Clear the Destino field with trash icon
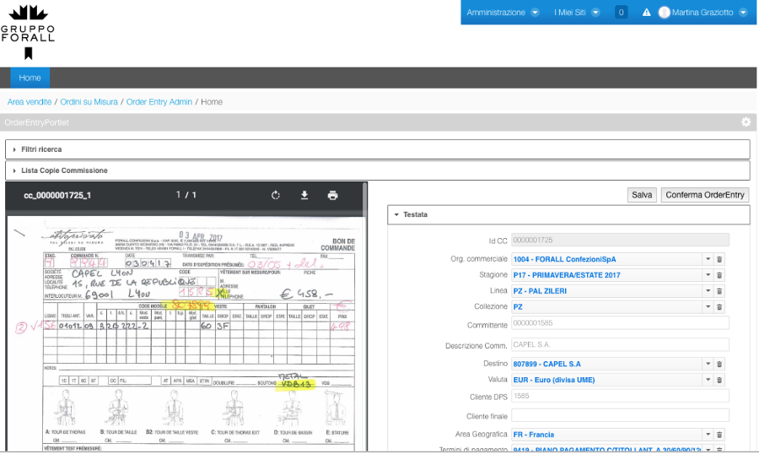Image resolution: width=759 pixels, height=454 pixels. (719, 364)
